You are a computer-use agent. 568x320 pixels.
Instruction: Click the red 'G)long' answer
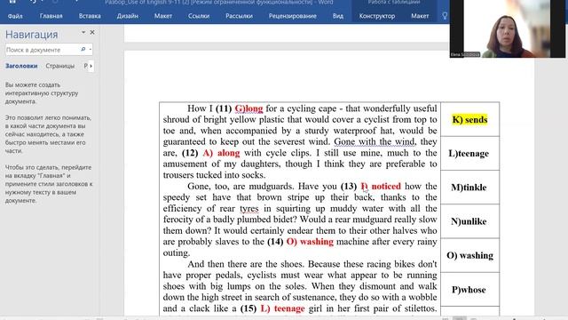point(248,108)
